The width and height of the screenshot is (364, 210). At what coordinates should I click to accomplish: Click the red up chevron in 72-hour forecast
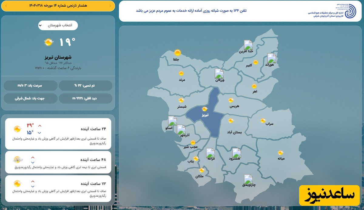[x=33, y=181]
